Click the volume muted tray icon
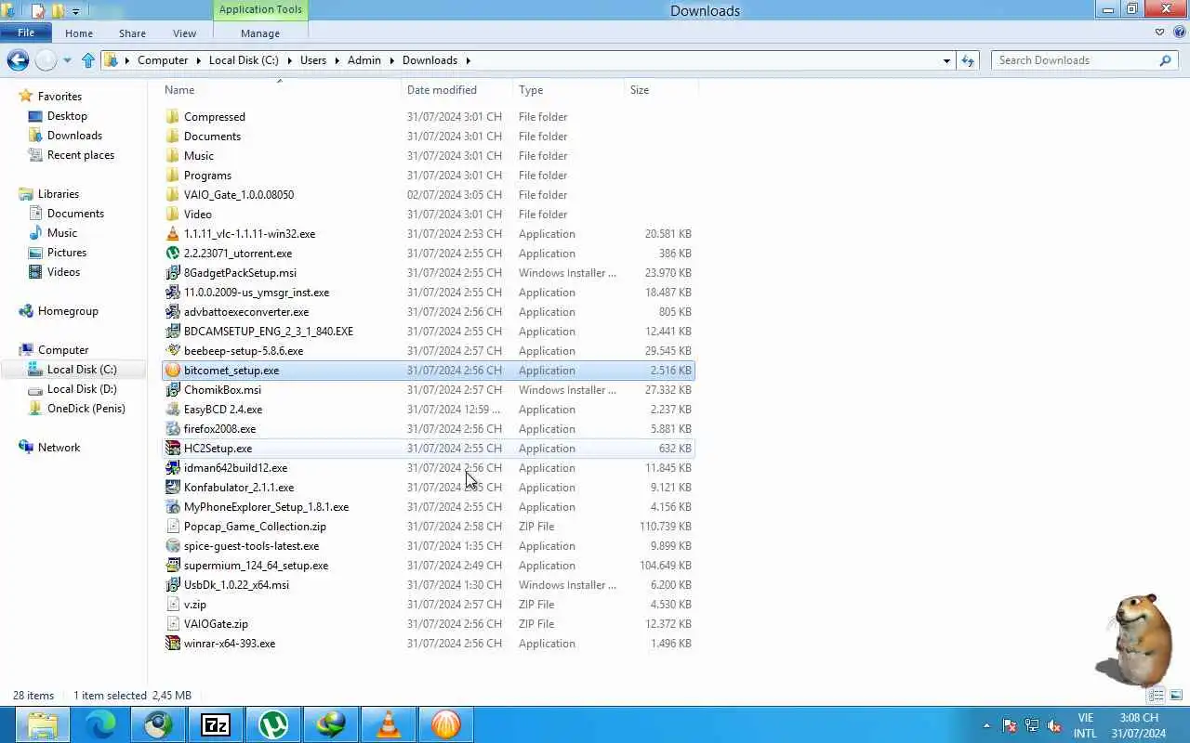This screenshot has height=743, width=1190. (1054, 725)
